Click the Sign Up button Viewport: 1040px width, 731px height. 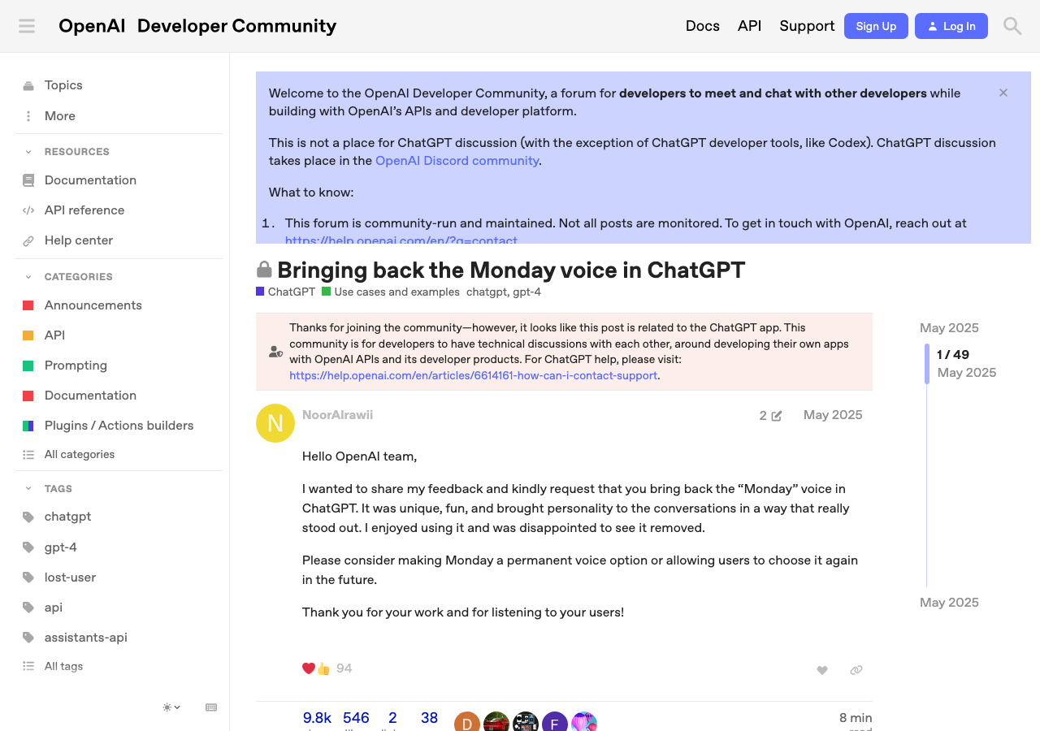pyautogui.click(x=875, y=26)
